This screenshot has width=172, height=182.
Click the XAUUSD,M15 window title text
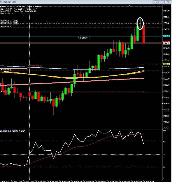point(9,2)
